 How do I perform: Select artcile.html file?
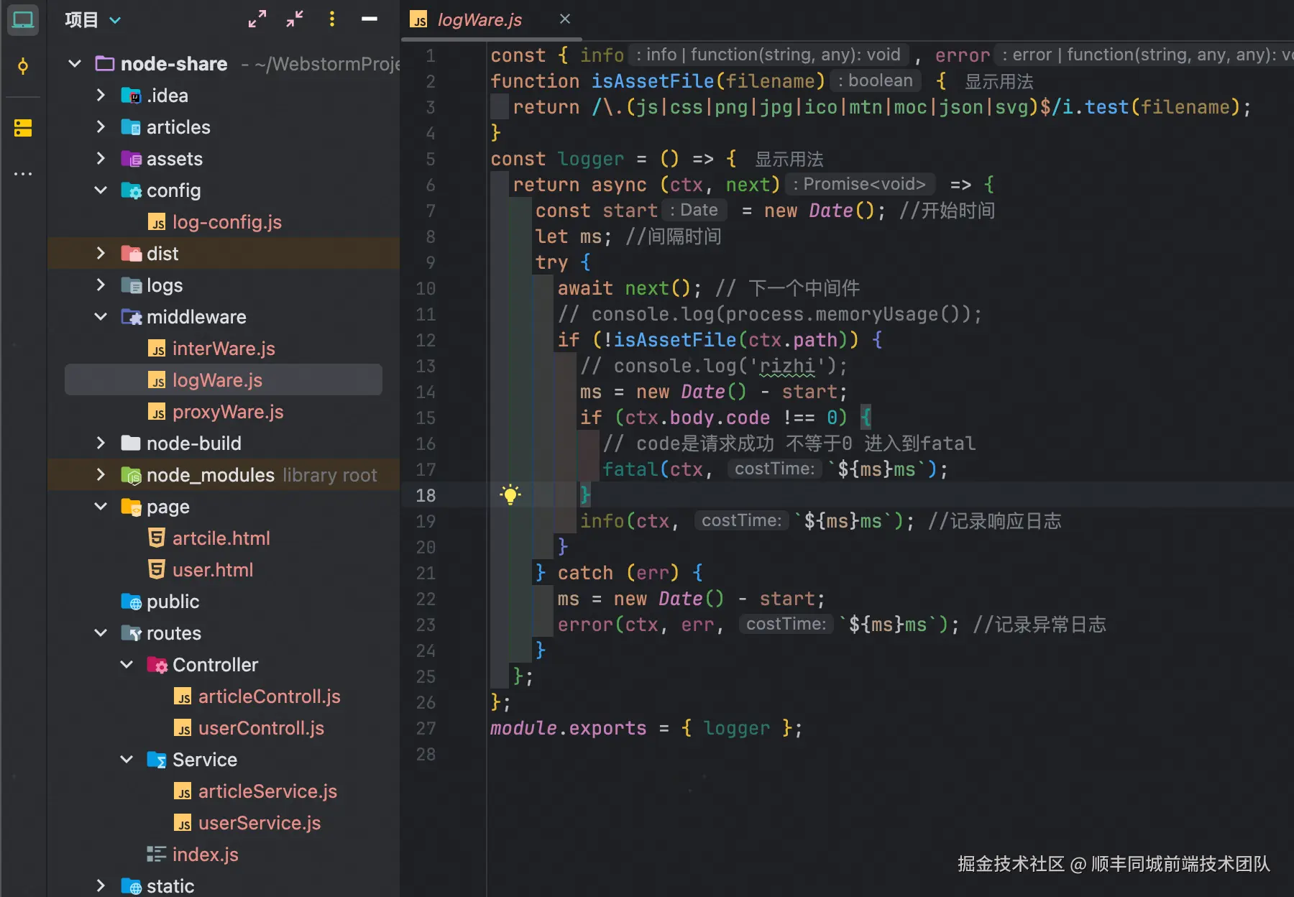[x=223, y=538]
